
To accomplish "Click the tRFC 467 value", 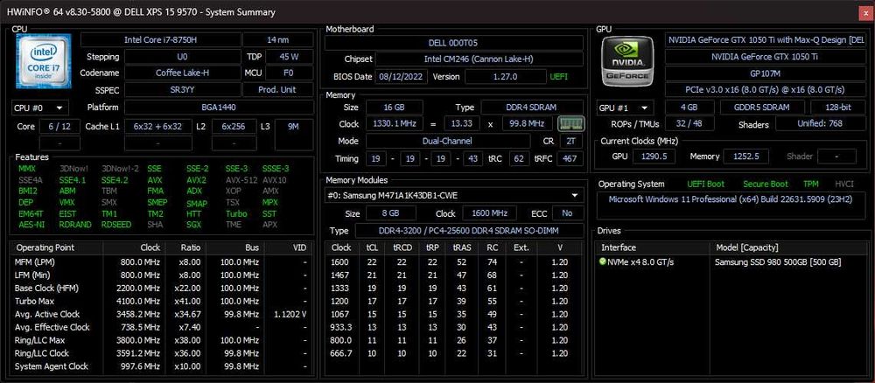I will [x=570, y=158].
